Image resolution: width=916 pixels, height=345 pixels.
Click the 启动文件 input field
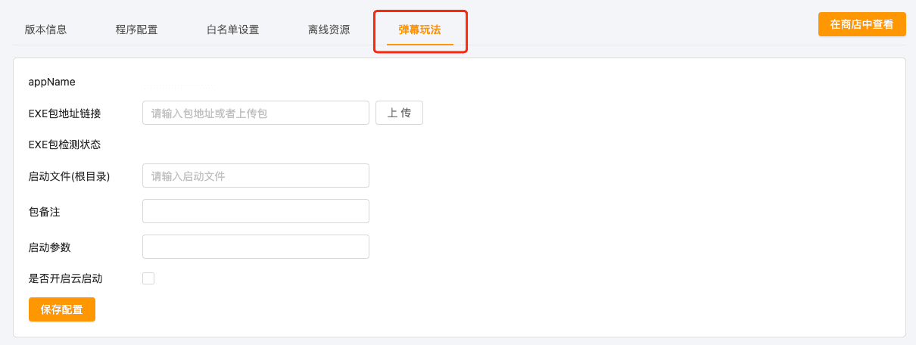point(255,176)
